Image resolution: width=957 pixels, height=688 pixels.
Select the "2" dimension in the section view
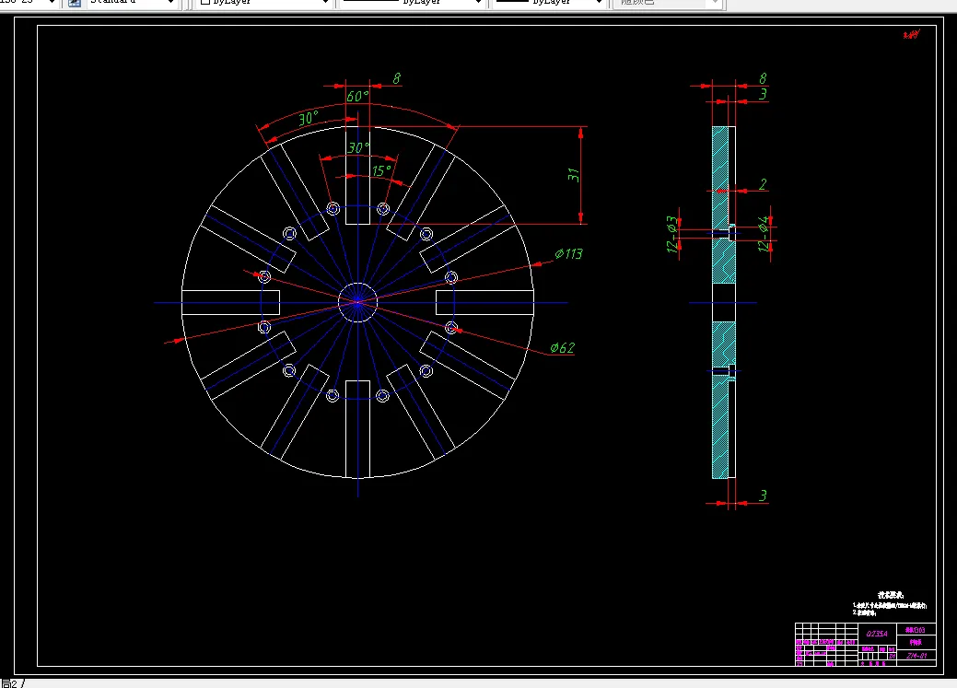(x=763, y=184)
